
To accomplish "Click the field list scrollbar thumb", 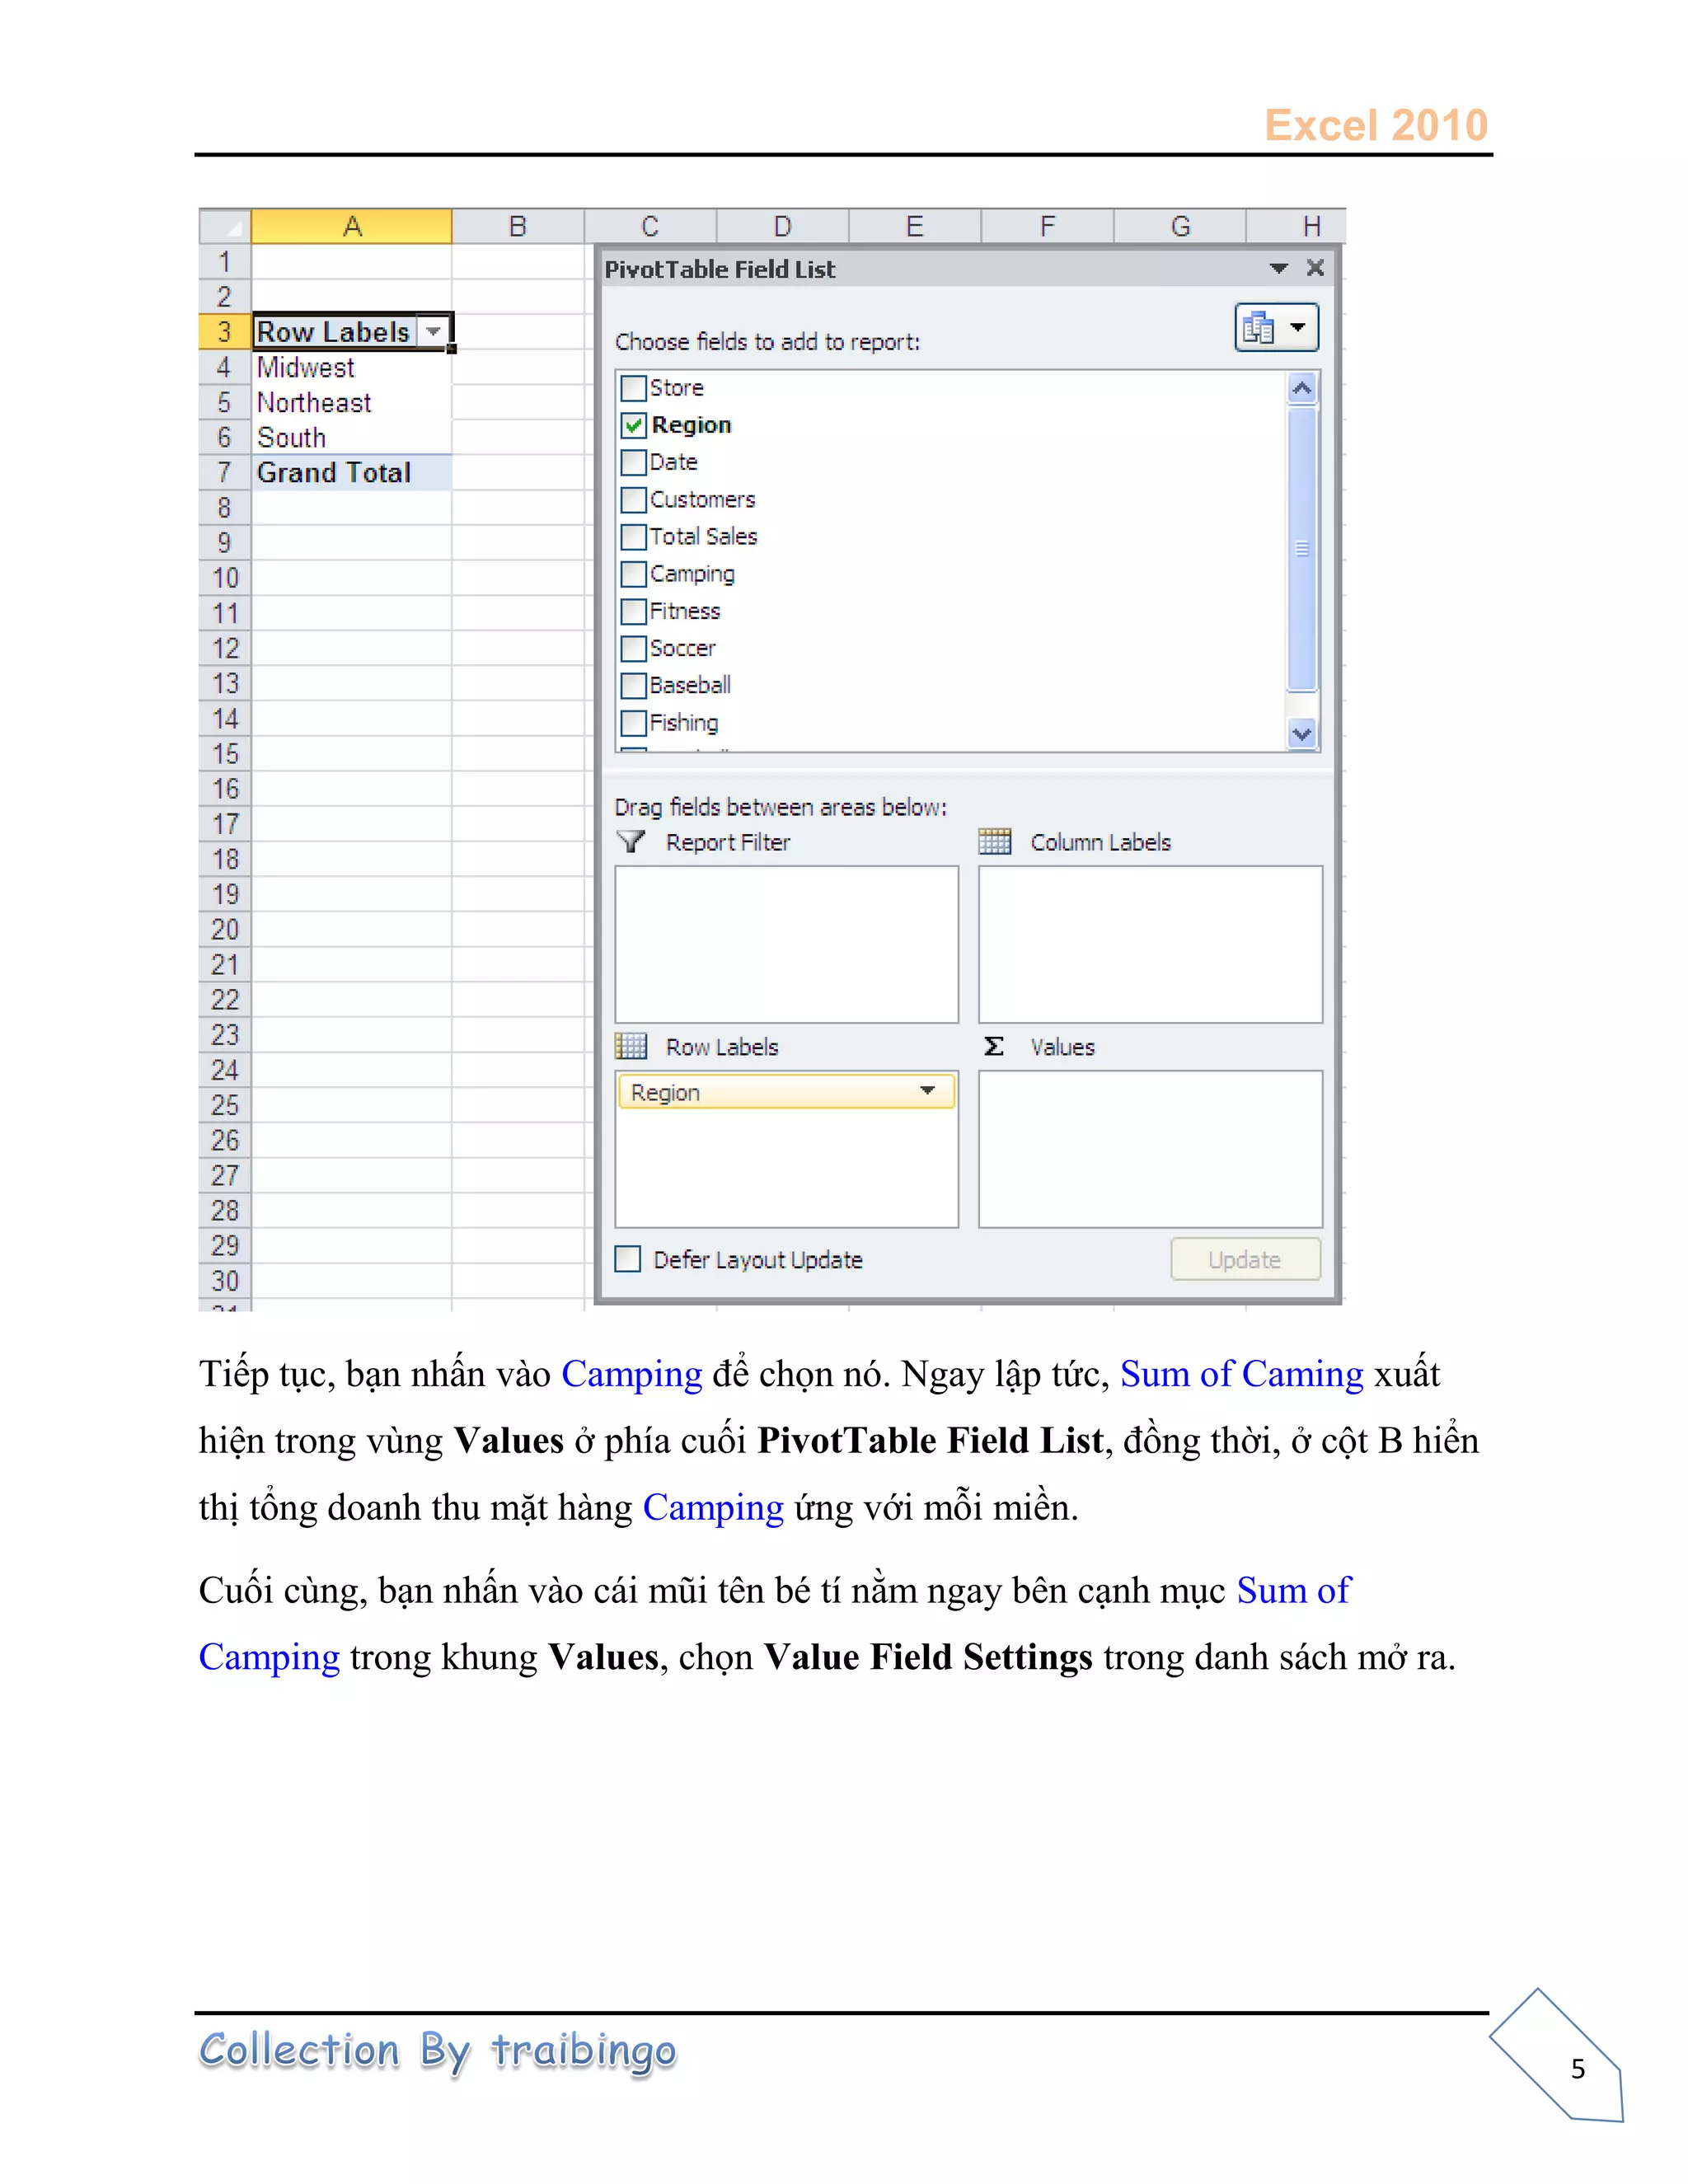I will (1301, 548).
